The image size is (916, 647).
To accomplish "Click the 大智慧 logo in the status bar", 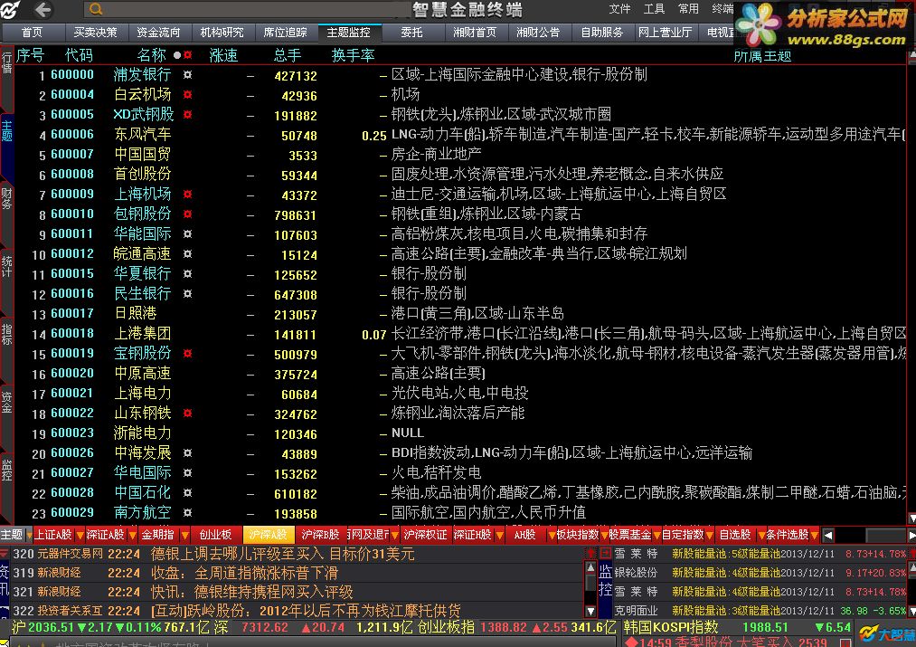I will [885, 633].
